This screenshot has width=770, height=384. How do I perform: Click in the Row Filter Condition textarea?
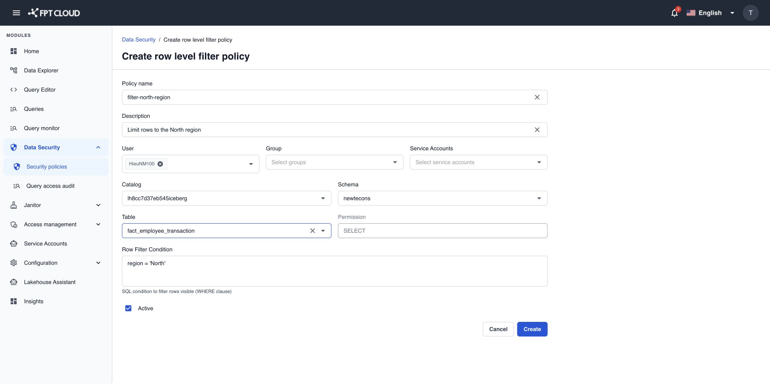point(334,271)
